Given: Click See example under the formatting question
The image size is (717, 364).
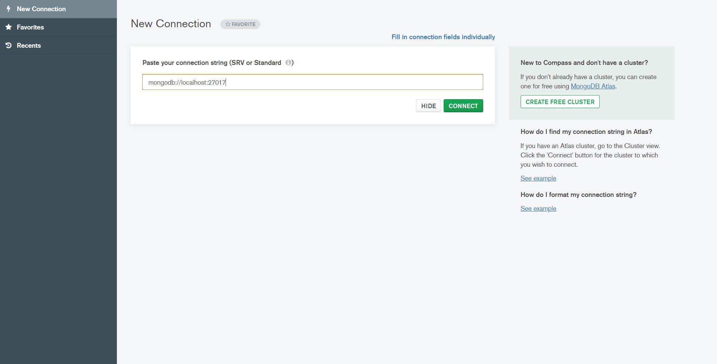Looking at the screenshot, I should [538, 208].
